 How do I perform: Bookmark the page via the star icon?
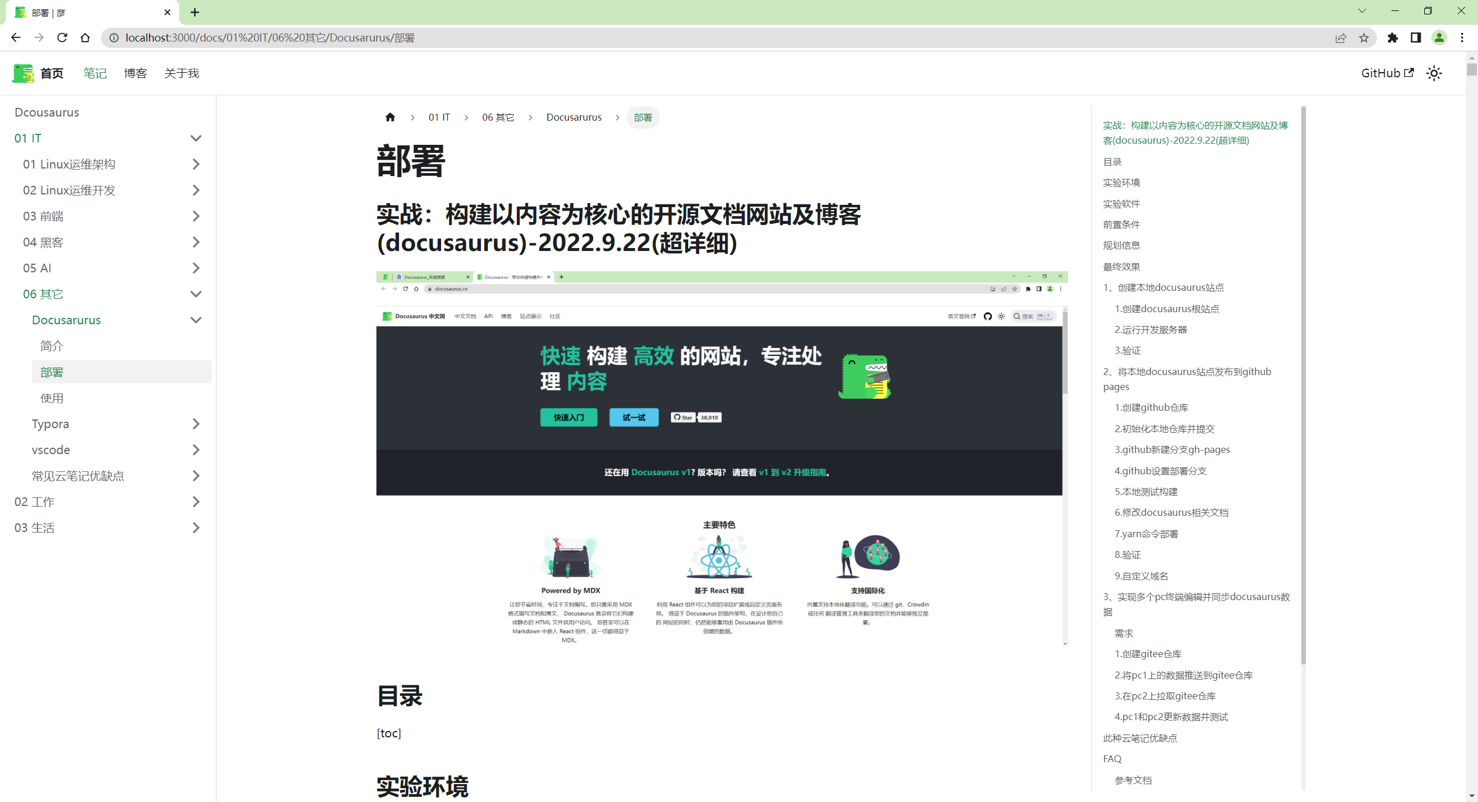[x=1364, y=37]
